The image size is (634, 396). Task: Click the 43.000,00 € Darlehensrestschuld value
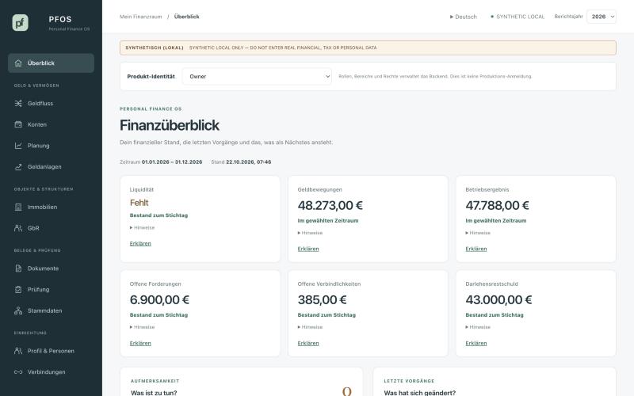498,300
